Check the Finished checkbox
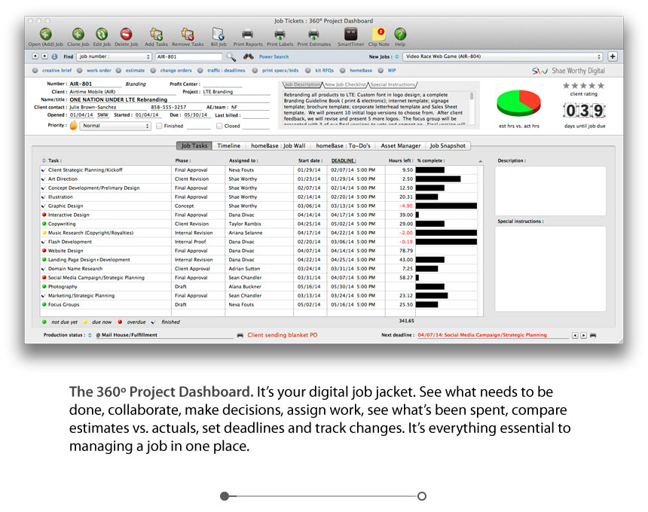Screen dimensions: 648x512 point(159,126)
